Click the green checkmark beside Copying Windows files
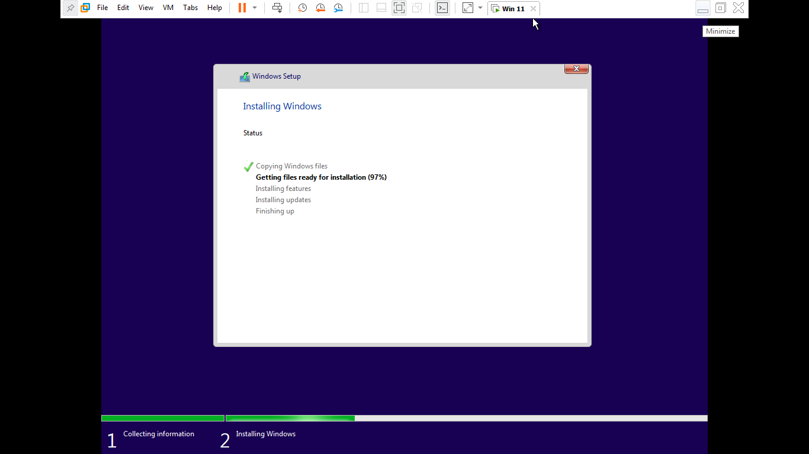Image resolution: width=809 pixels, height=454 pixels. pyautogui.click(x=249, y=167)
